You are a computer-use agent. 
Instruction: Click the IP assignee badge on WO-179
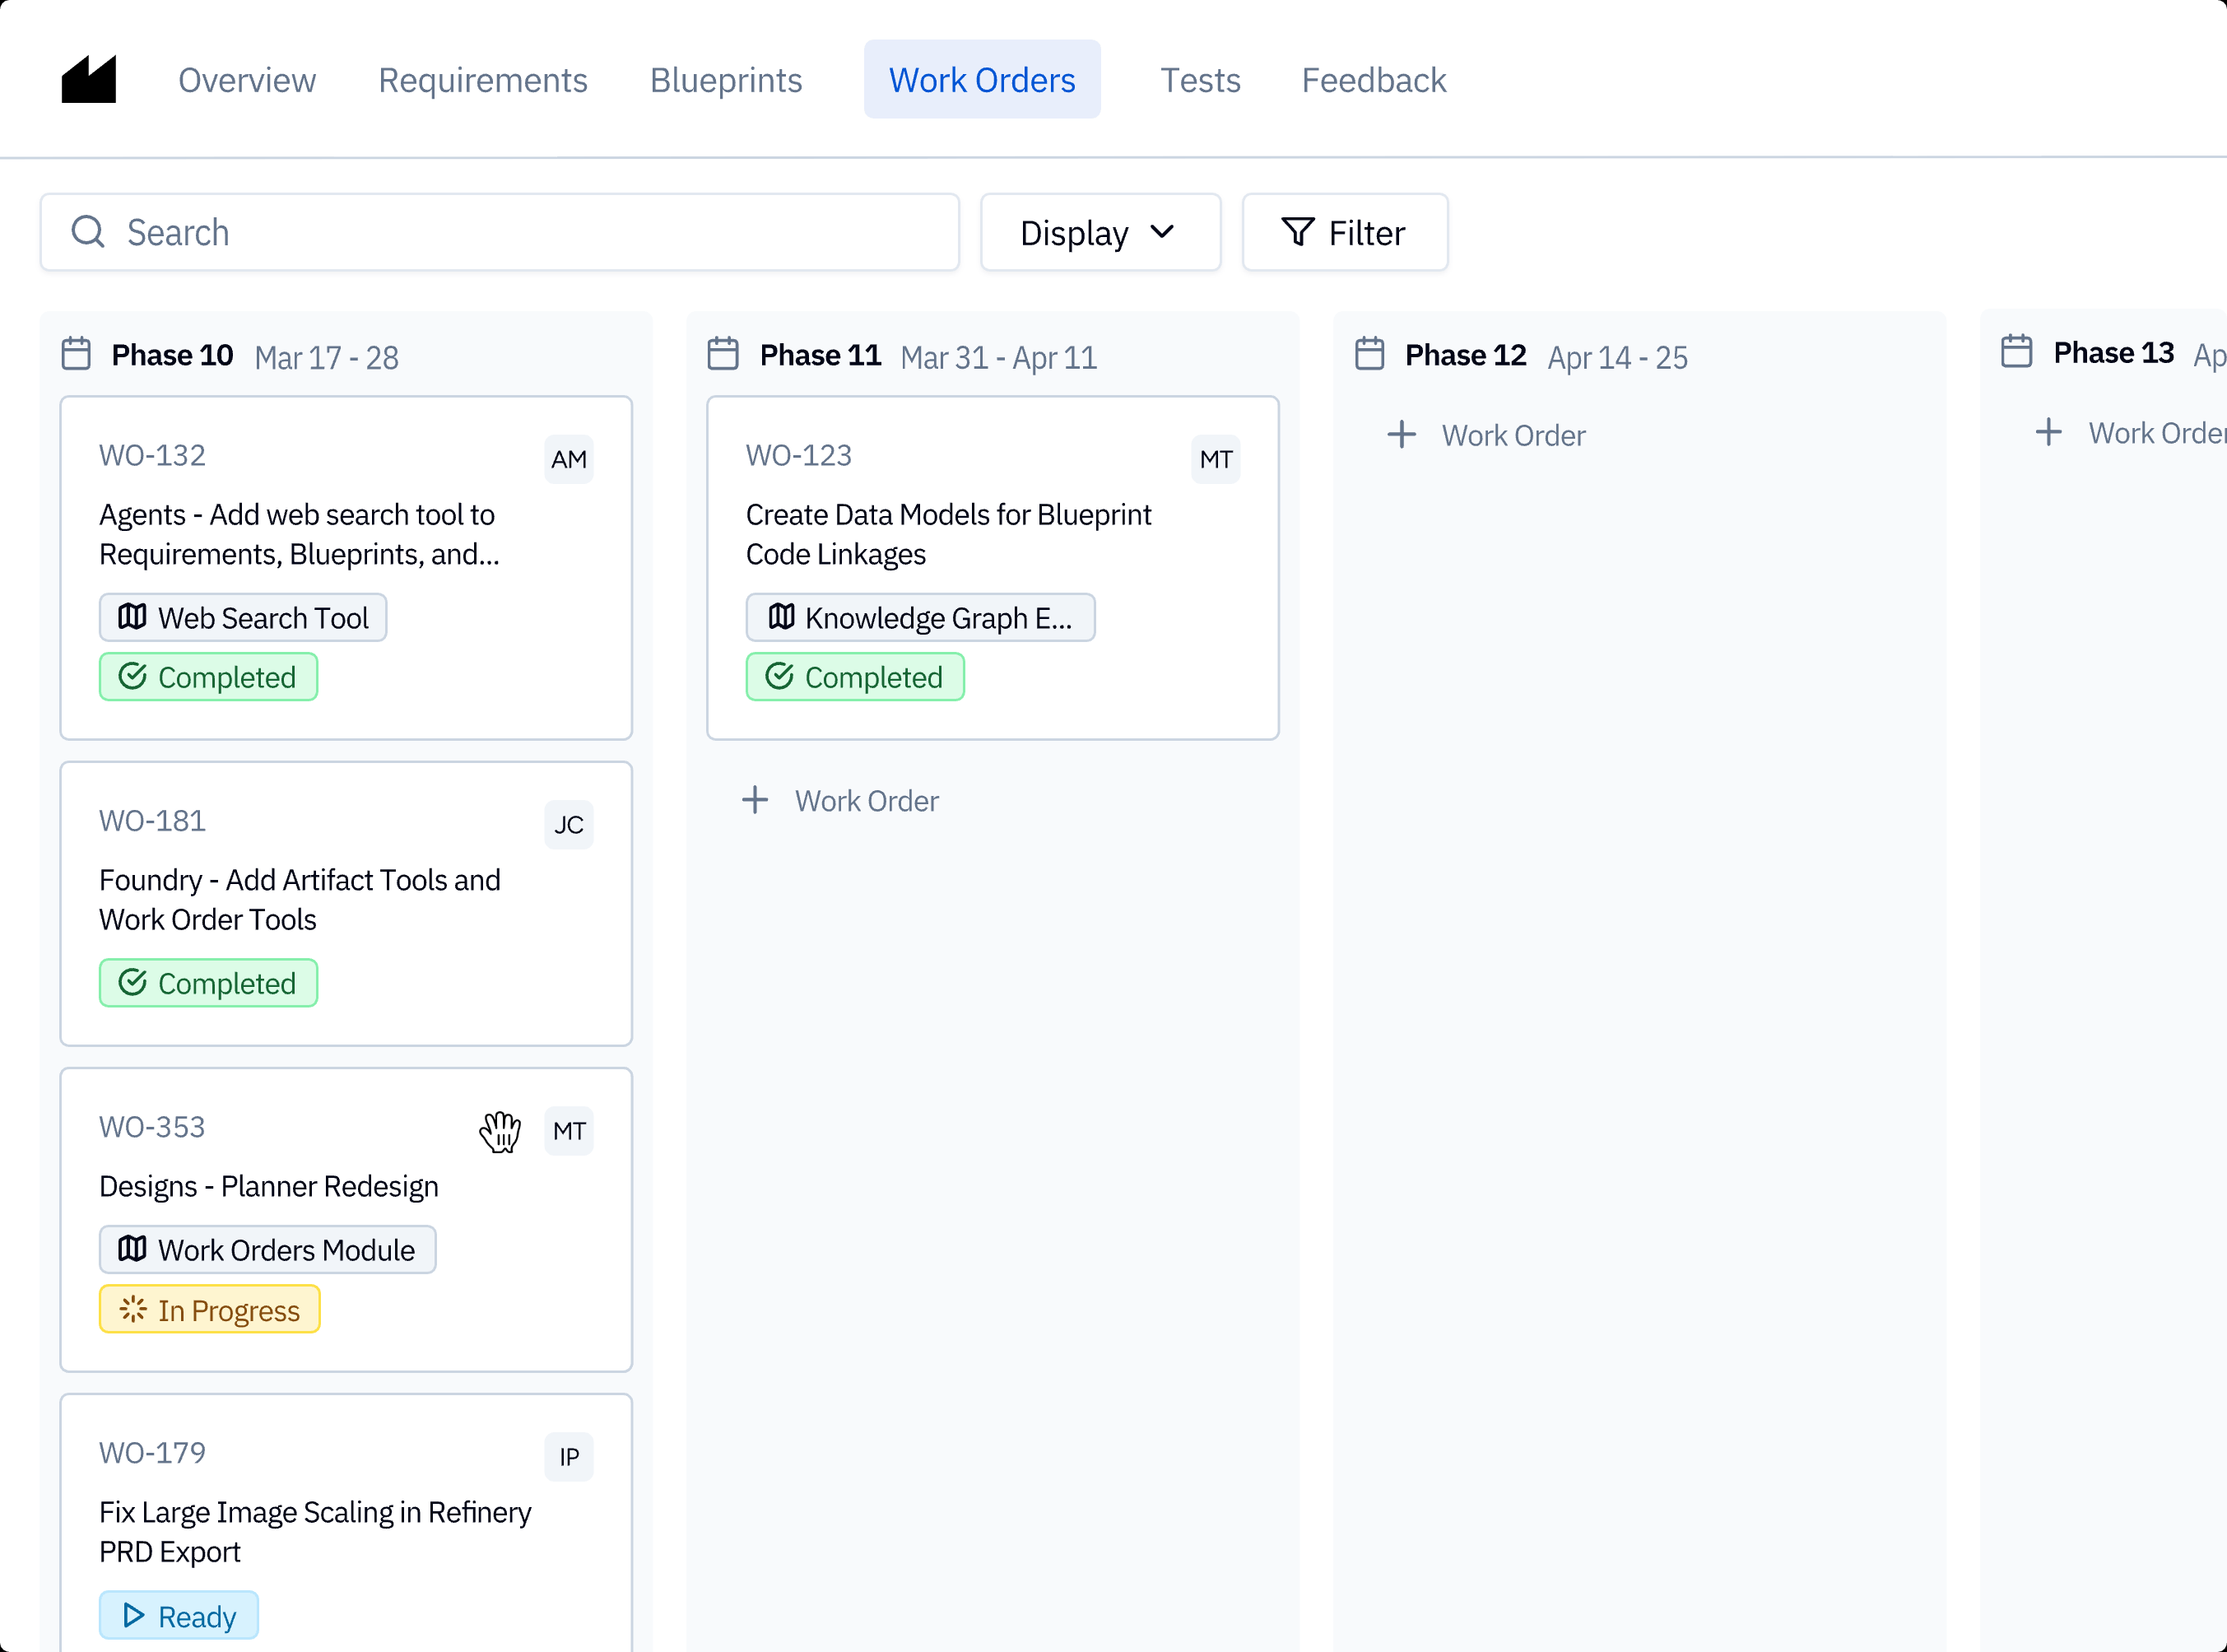click(x=569, y=1457)
